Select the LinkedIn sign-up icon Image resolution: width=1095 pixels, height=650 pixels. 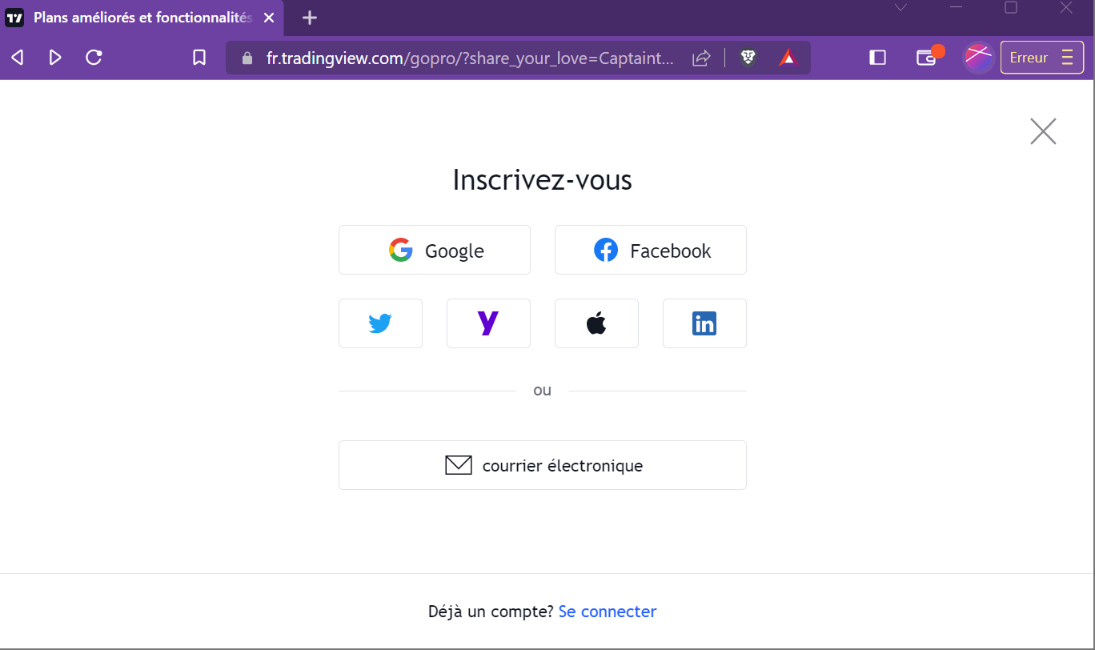click(x=704, y=323)
